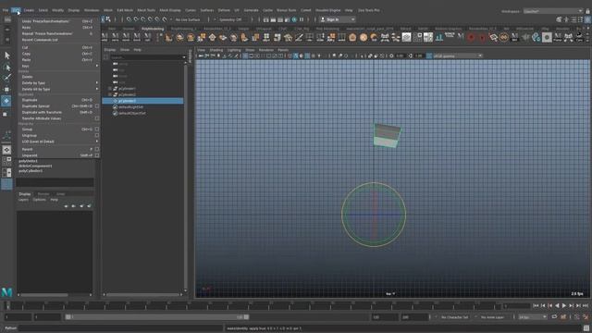
Task: Click the grid display viewport icon
Action: click(x=245, y=55)
